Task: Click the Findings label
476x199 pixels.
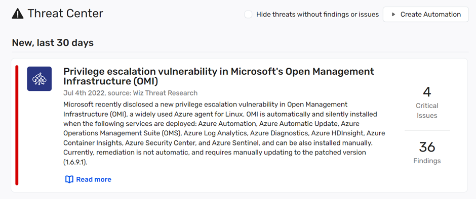Action: click(x=427, y=161)
